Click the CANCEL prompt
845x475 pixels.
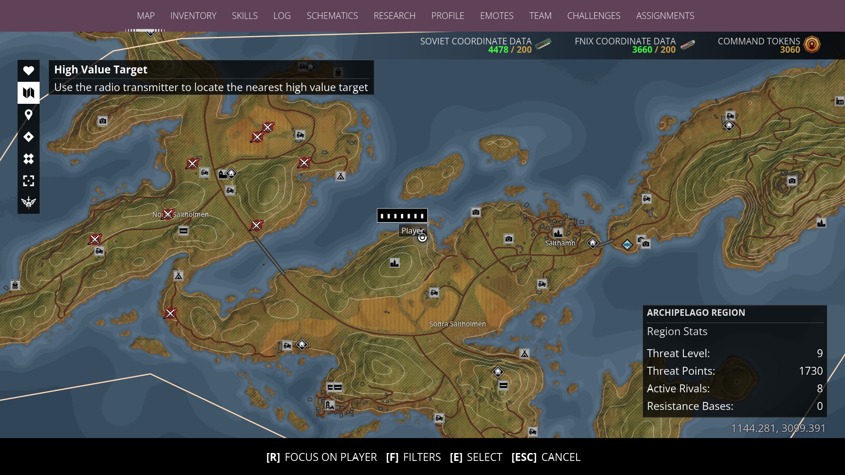click(546, 457)
